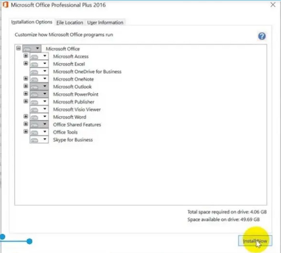This screenshot has height=253, width=281.
Task: Open install option dropdown for Microsoft PowerPoint
Action: click(39, 94)
